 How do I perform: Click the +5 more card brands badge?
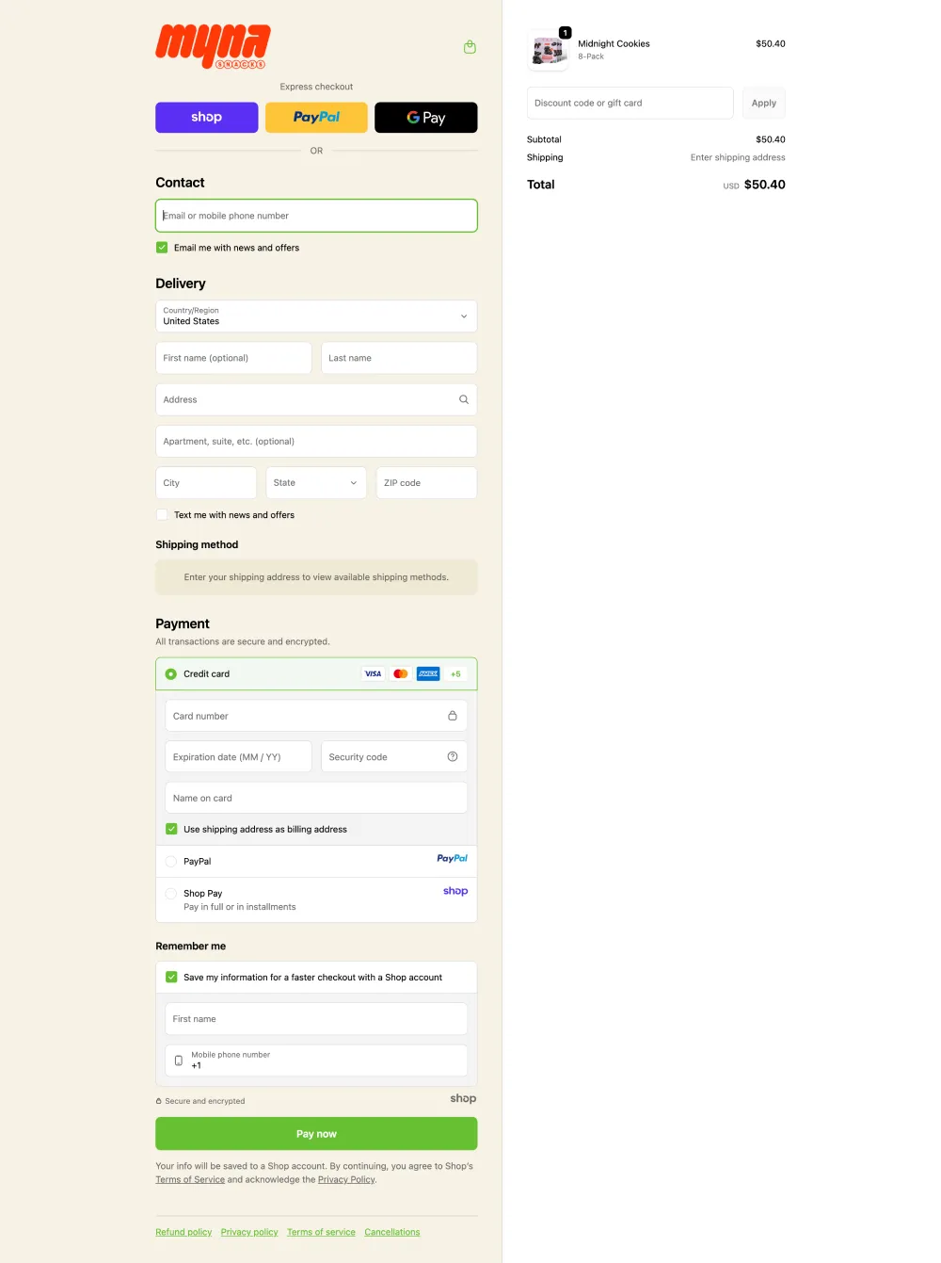(x=455, y=673)
